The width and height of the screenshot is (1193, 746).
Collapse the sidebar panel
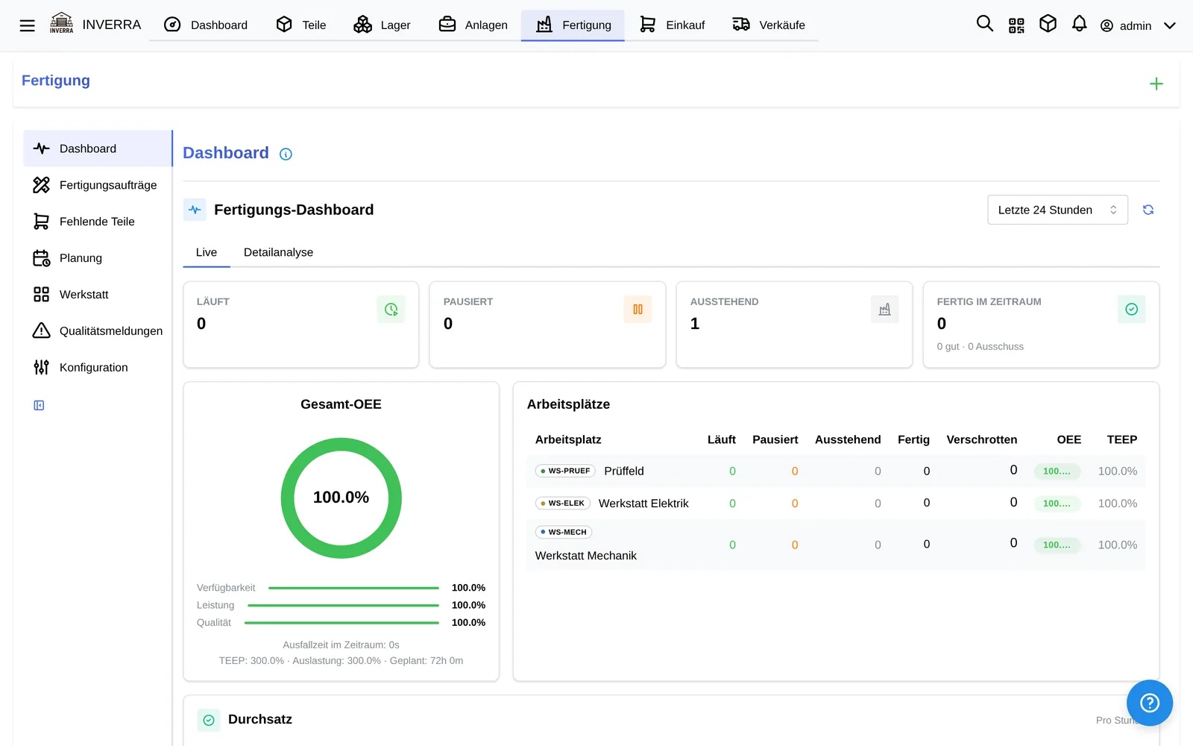tap(39, 405)
